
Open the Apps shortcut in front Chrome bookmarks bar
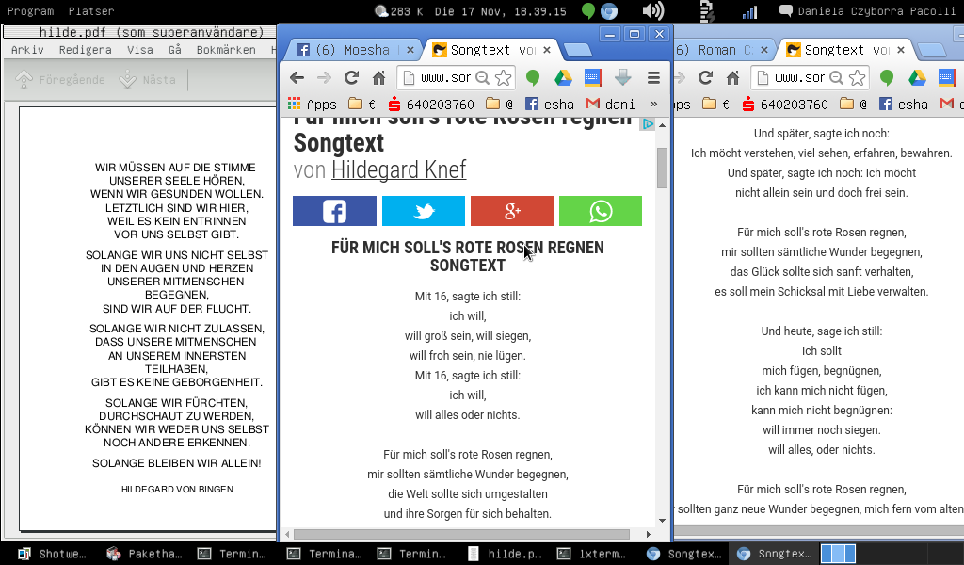point(313,104)
